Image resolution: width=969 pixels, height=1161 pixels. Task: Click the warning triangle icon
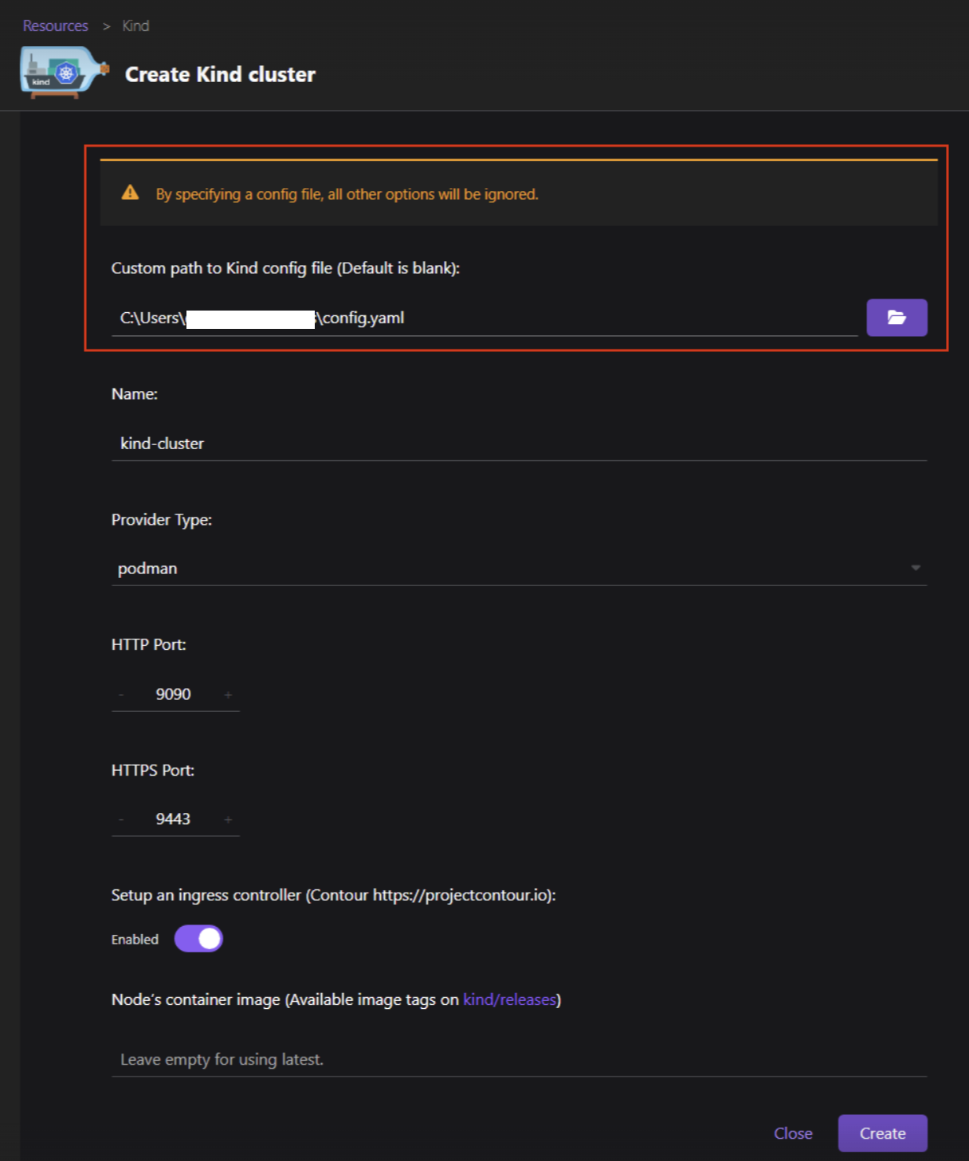coord(130,192)
